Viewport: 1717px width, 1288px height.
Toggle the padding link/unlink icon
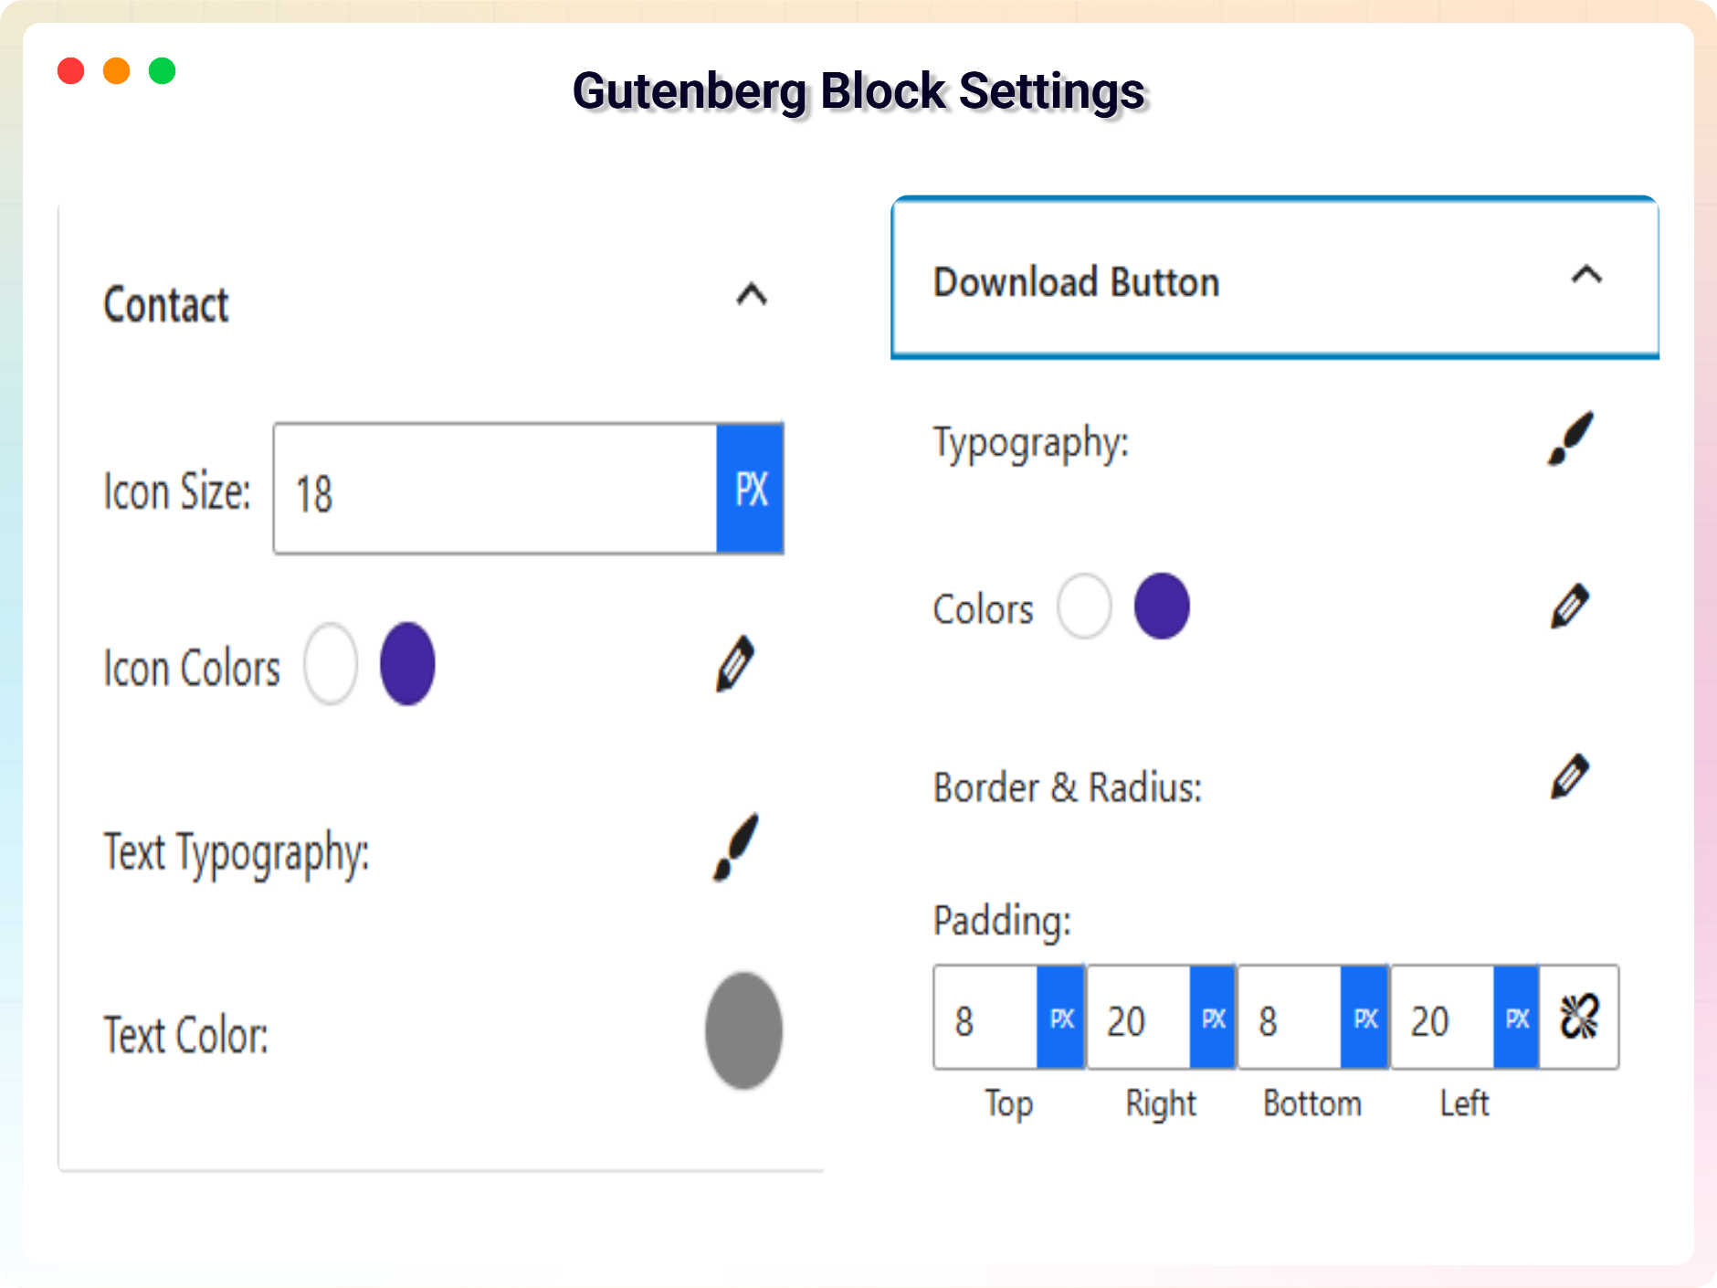coord(1579,1017)
